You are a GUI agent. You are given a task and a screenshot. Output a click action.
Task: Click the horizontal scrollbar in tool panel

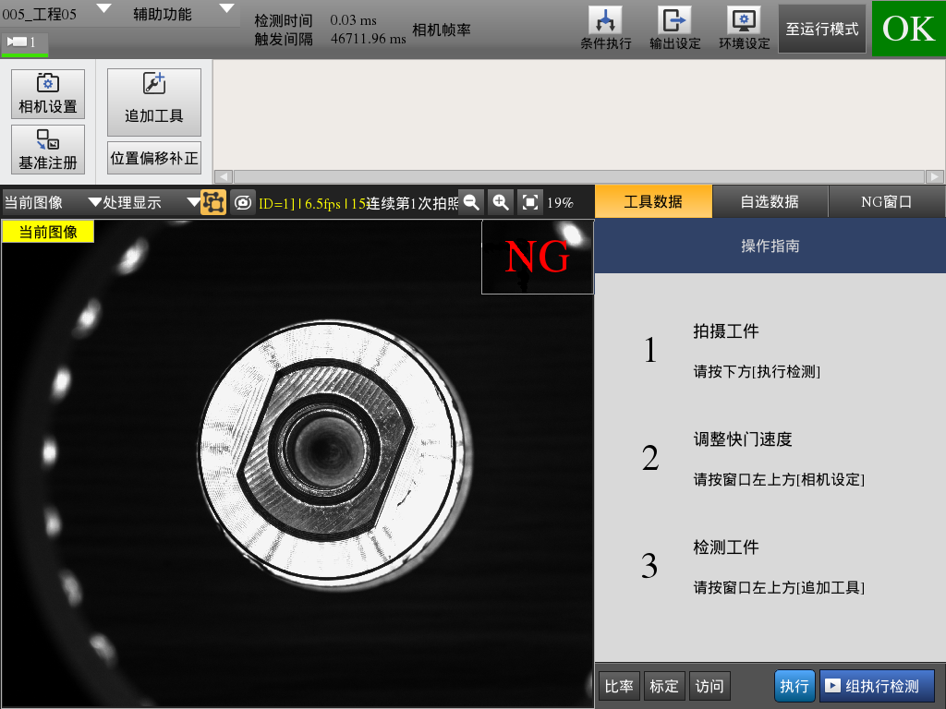point(578,176)
